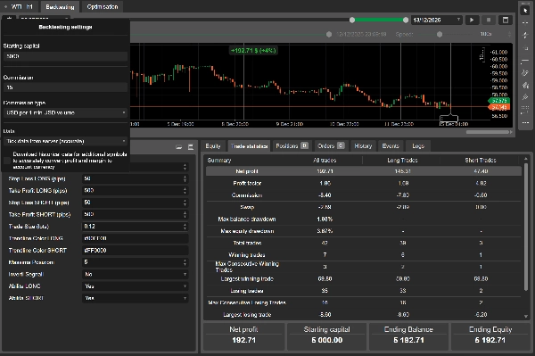Open the Events tab
Image resolution: width=535 pixels, height=356 pixels.
pos(391,146)
